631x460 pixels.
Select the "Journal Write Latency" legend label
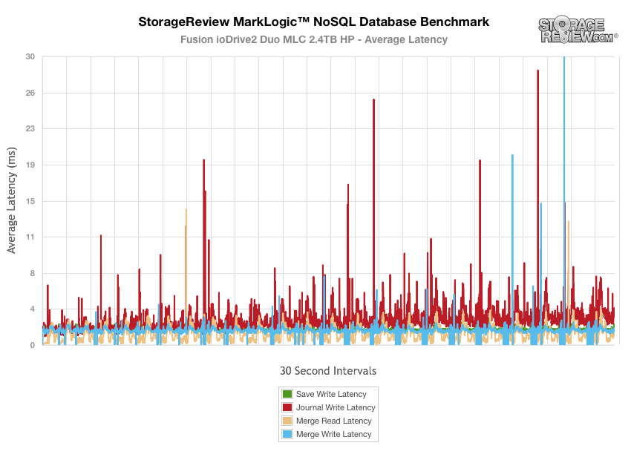[x=336, y=407]
